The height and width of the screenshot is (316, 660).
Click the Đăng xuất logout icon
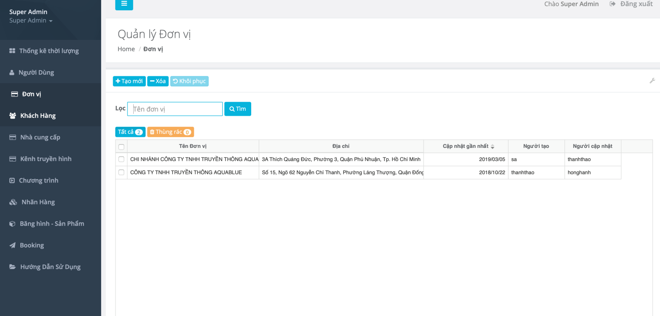[613, 4]
